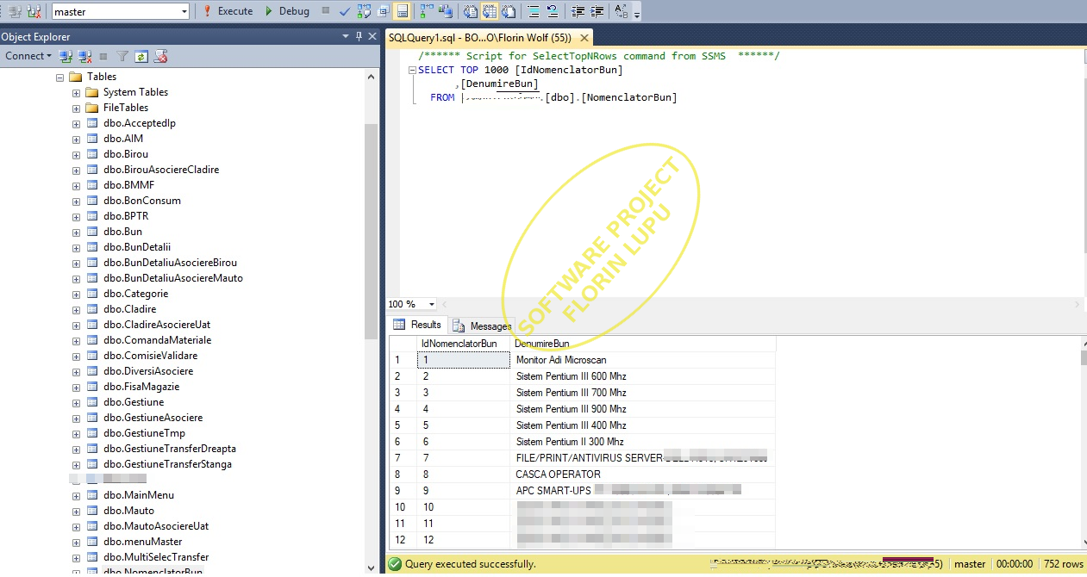The image size is (1087, 577).
Task: Expand the dbo.Bun table node
Action: coord(76,232)
